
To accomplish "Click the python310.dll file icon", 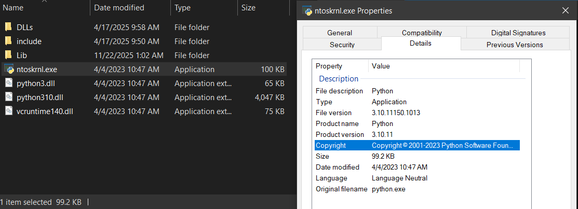I will (x=9, y=97).
